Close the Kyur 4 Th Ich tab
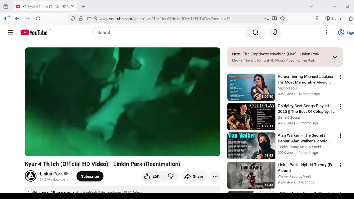Screen dimensions: 354x199 pyautogui.click(x=72, y=6)
